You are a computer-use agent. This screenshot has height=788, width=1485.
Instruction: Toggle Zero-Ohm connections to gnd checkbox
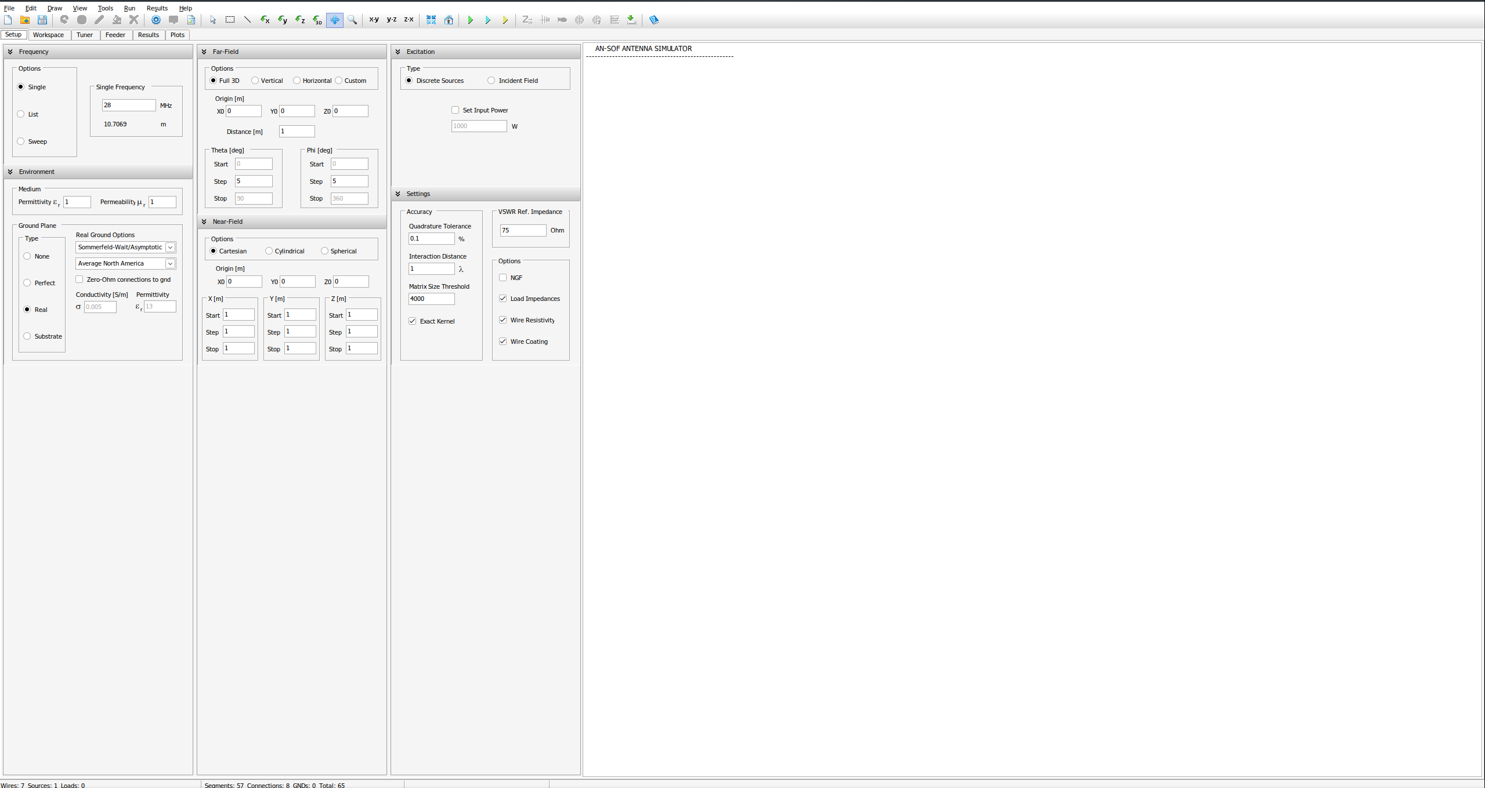(x=80, y=279)
